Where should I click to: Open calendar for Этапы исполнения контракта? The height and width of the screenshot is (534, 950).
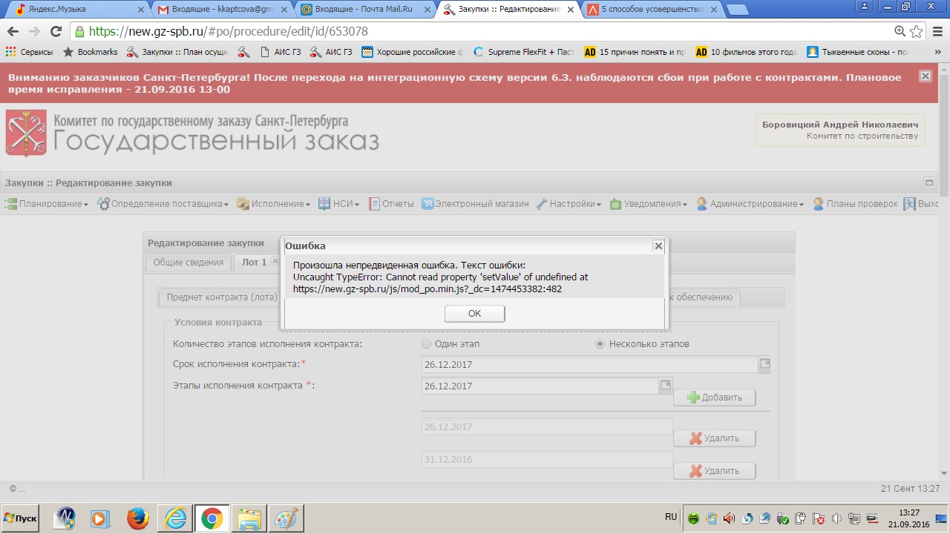(x=666, y=386)
